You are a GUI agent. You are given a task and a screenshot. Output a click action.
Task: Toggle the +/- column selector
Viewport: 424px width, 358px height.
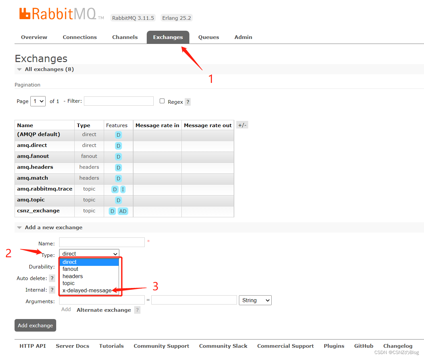coord(242,125)
